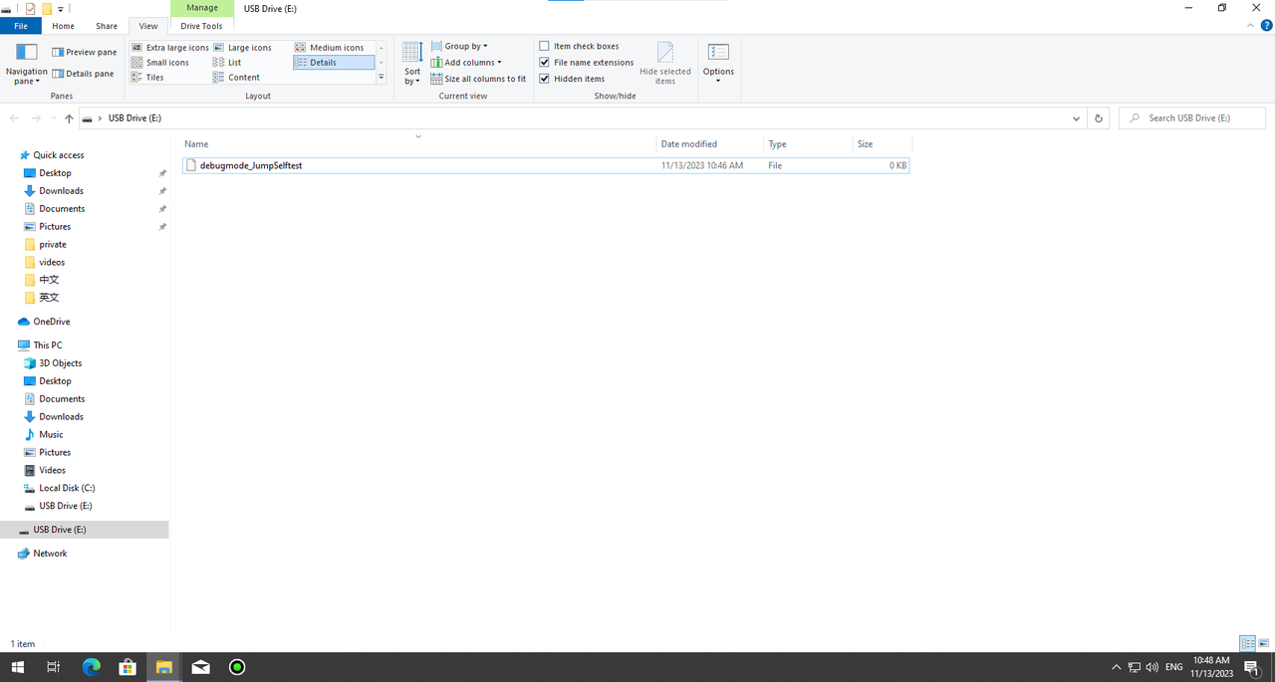Go up one folder level arrow
1275x682 pixels.
pyautogui.click(x=69, y=118)
